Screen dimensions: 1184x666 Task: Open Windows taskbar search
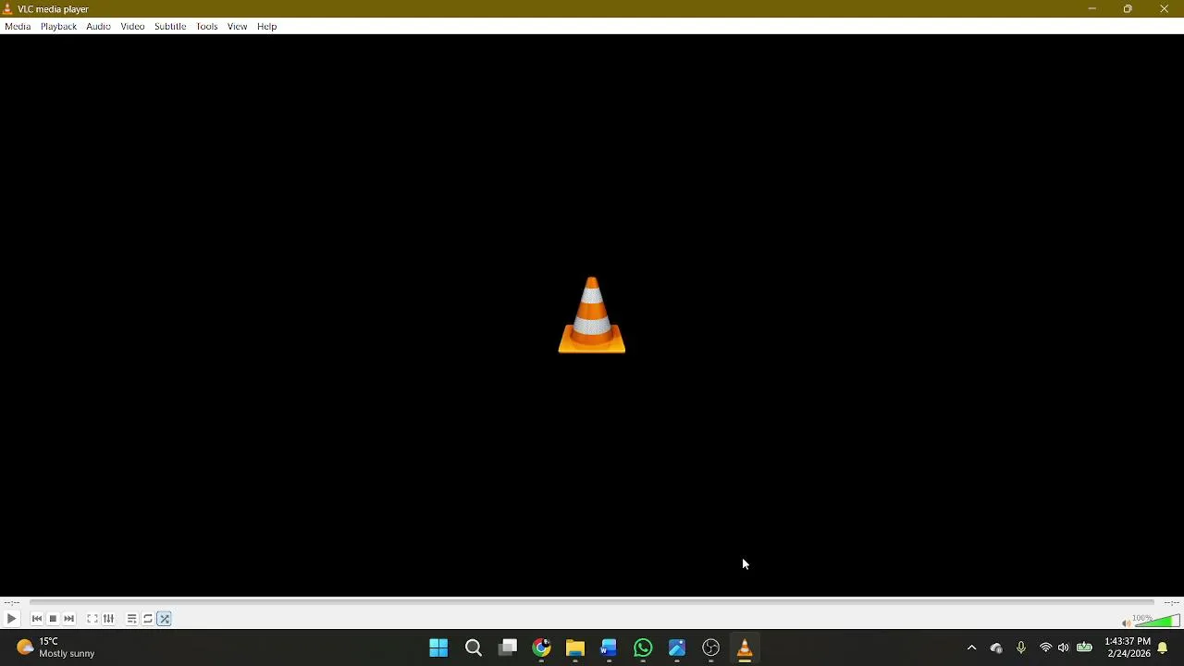[x=474, y=648]
